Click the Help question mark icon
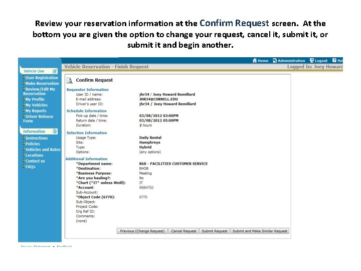The width and height of the screenshot is (361, 271). [334, 61]
